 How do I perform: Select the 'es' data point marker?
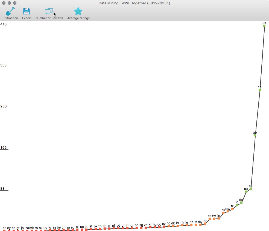209,219
